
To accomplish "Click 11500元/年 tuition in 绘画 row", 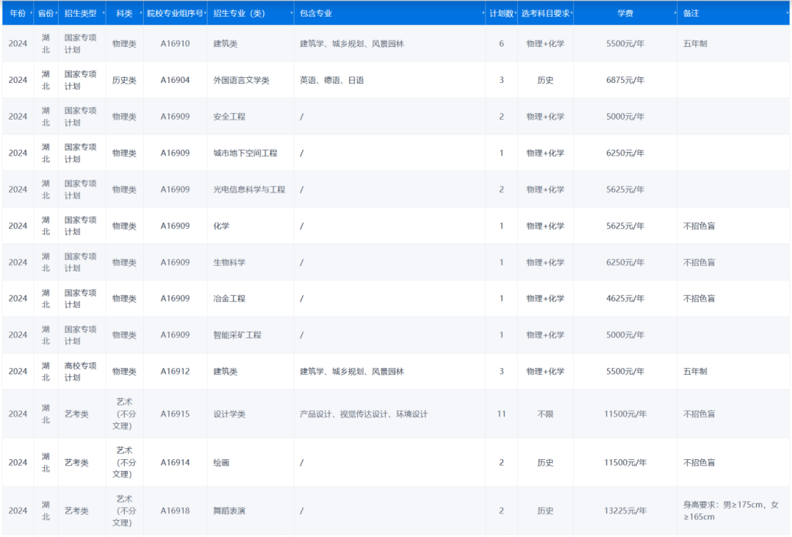I will 626,462.
